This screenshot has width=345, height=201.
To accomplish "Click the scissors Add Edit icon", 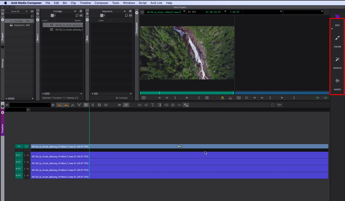I will [x=73, y=105].
